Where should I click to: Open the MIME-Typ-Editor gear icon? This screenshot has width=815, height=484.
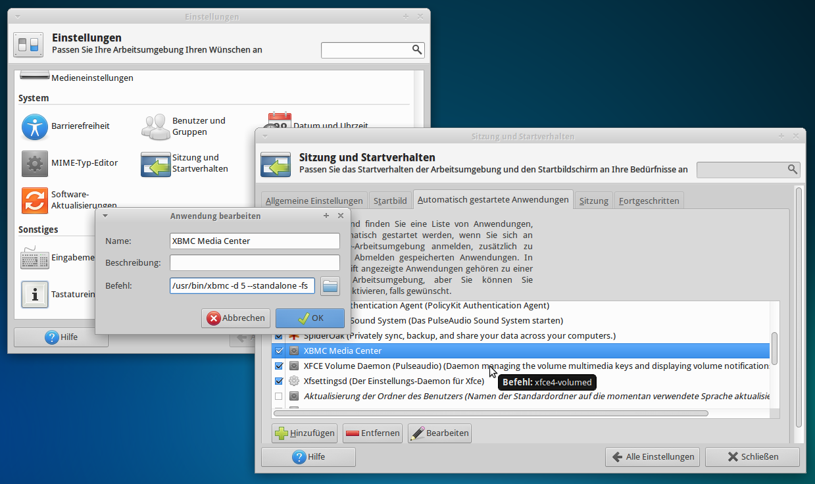pos(35,163)
